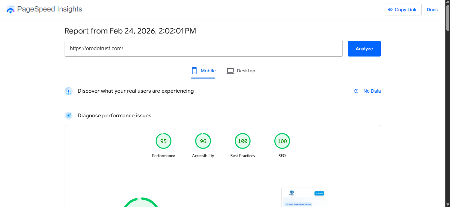450x207 pixels.
Task: Click the link icon in Copy Link
Action: click(390, 10)
